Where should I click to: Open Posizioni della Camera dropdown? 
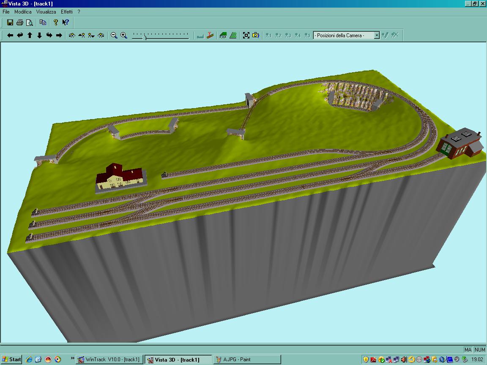click(376, 35)
